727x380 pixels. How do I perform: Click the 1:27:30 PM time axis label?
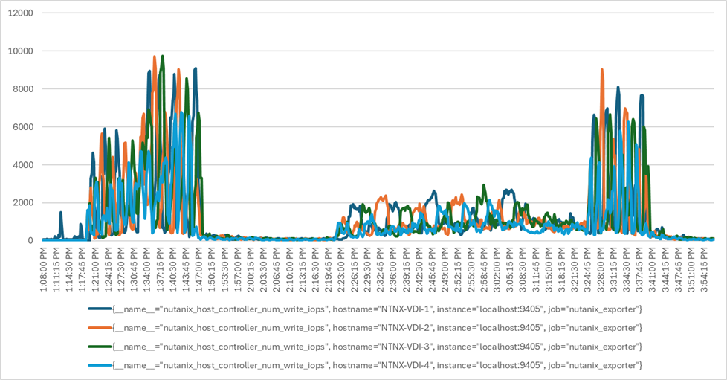121,270
